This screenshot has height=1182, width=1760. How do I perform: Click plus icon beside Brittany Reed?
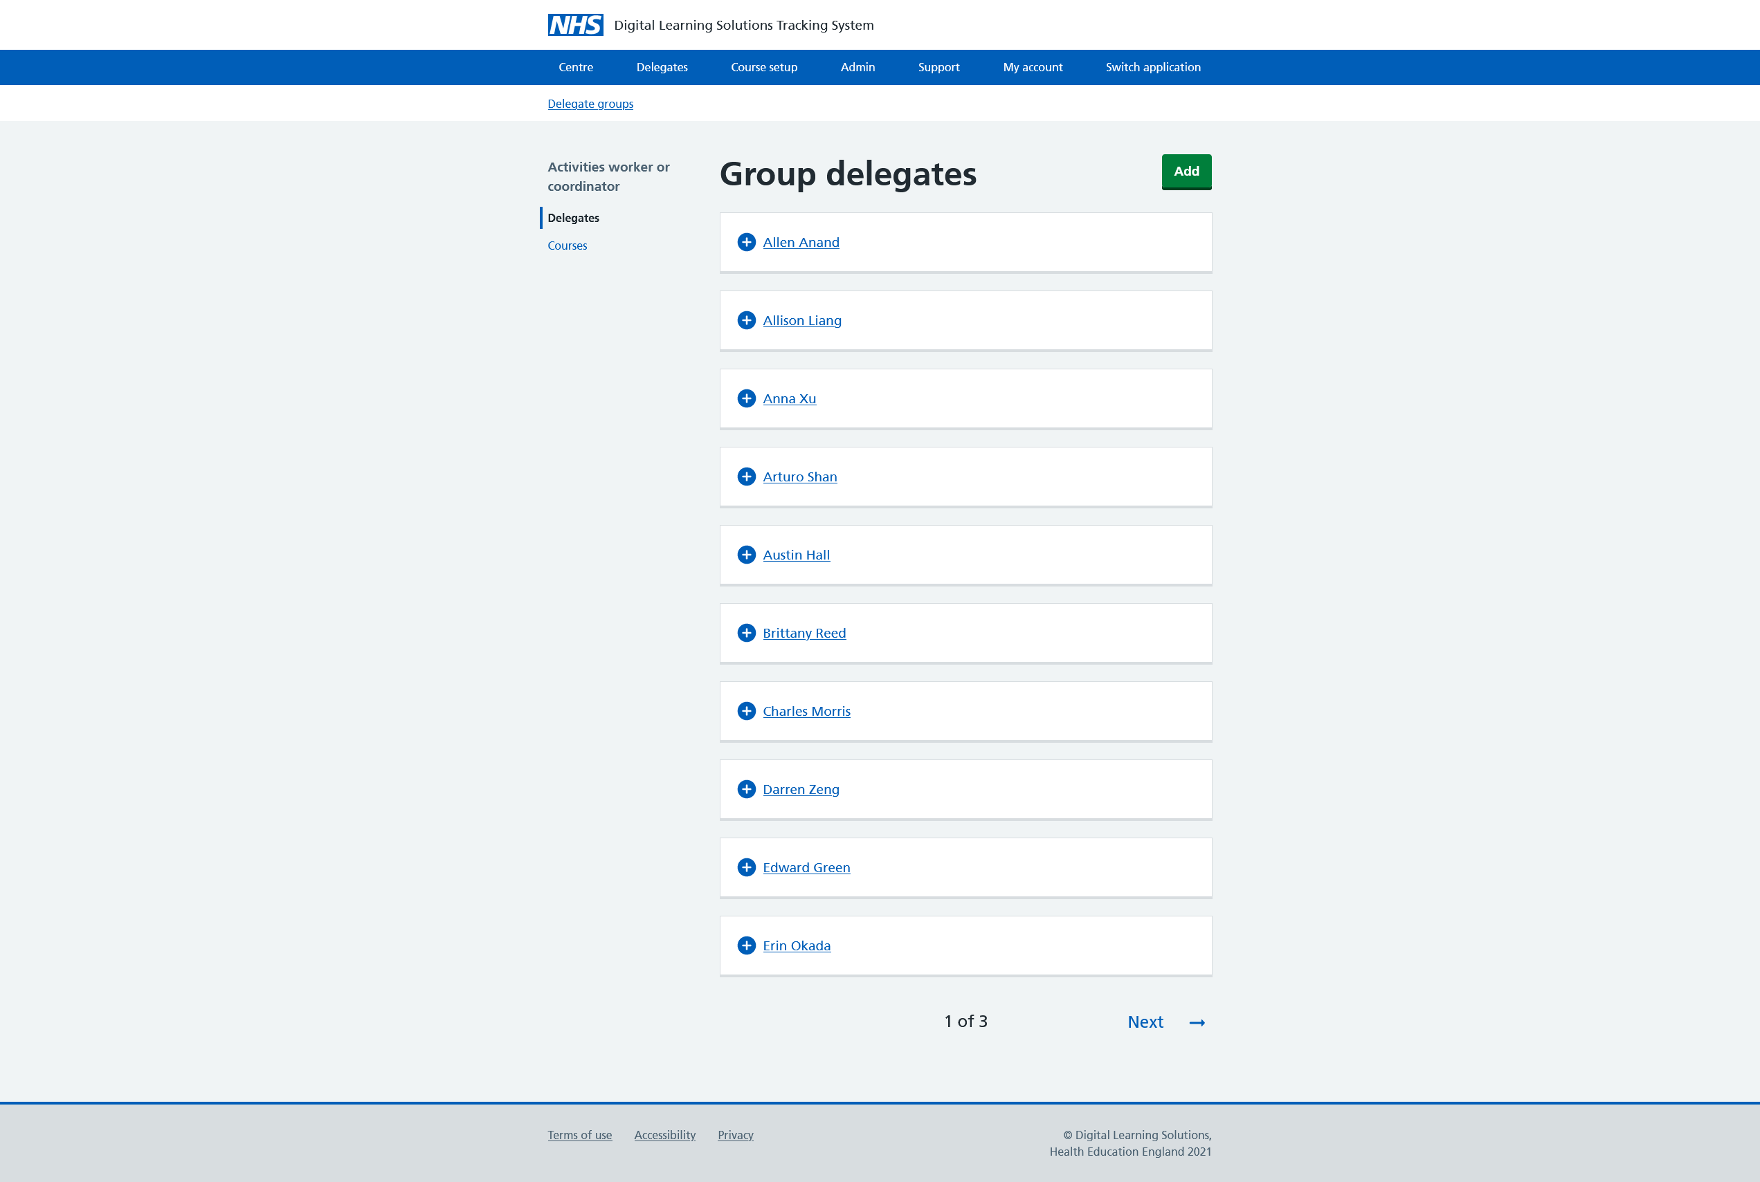point(746,634)
